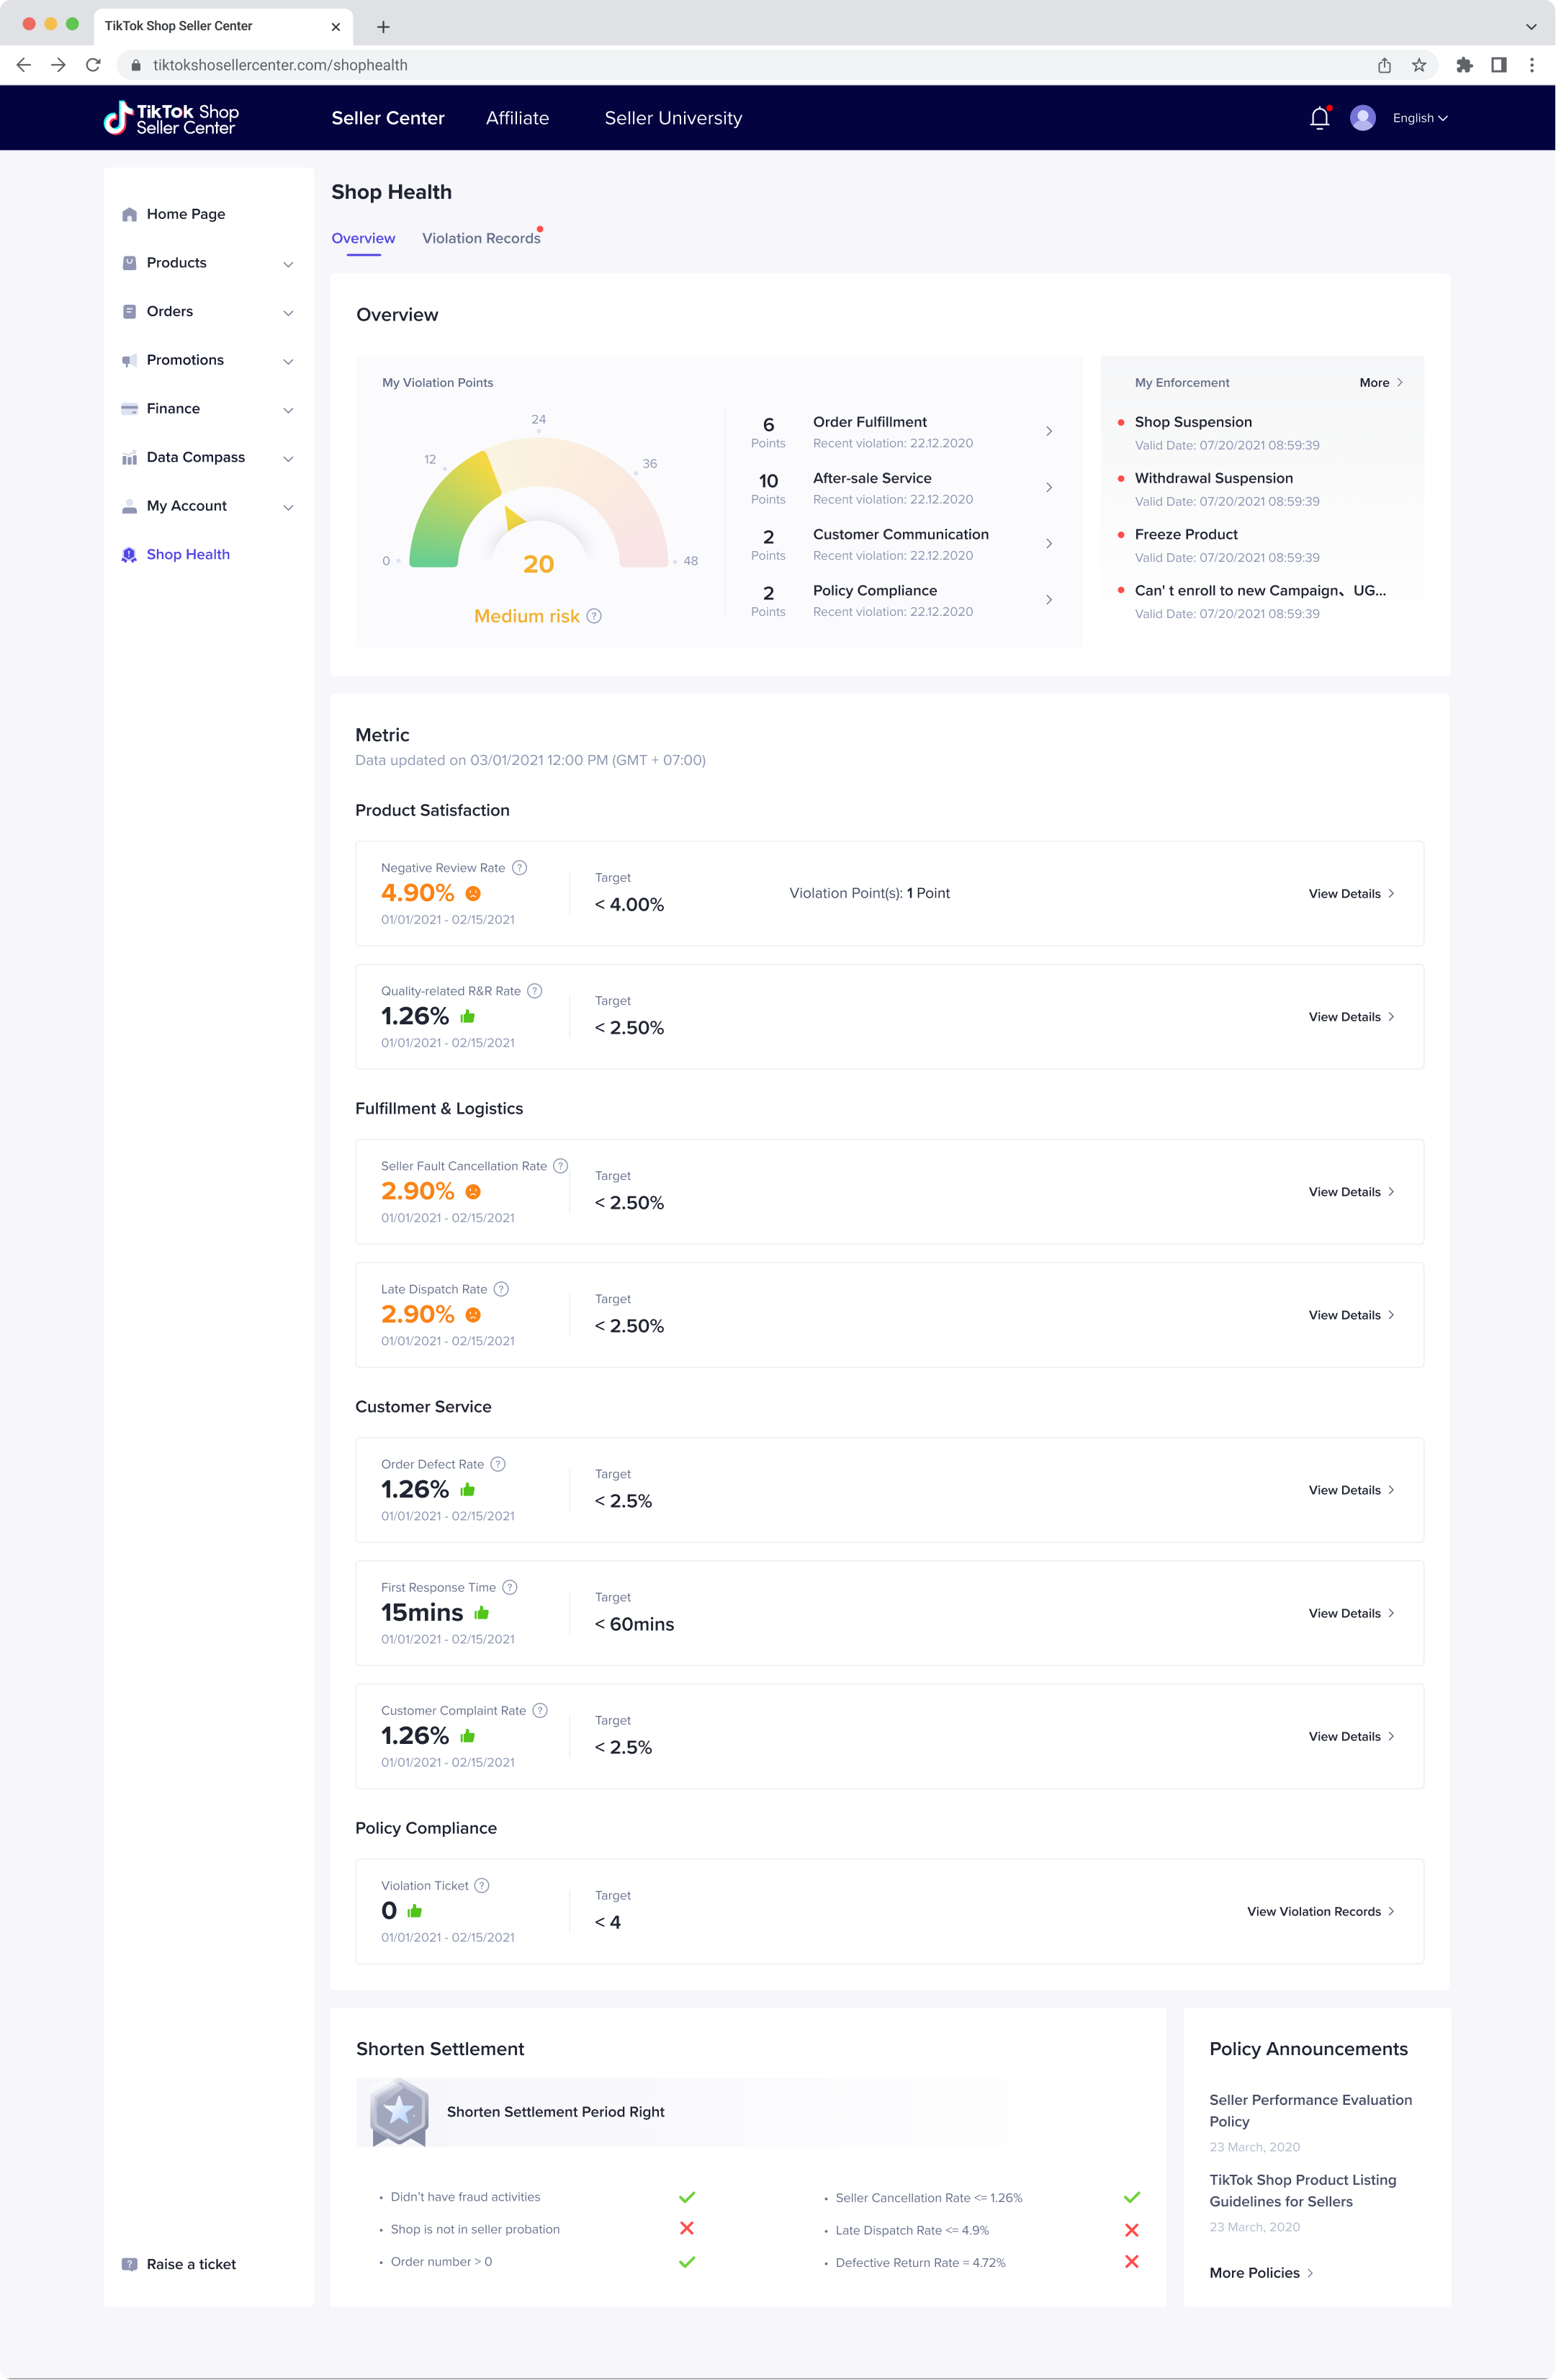Image resolution: width=1556 pixels, height=2380 pixels.
Task: Click the Shorten Settlement badge icon
Action: tap(399, 2112)
